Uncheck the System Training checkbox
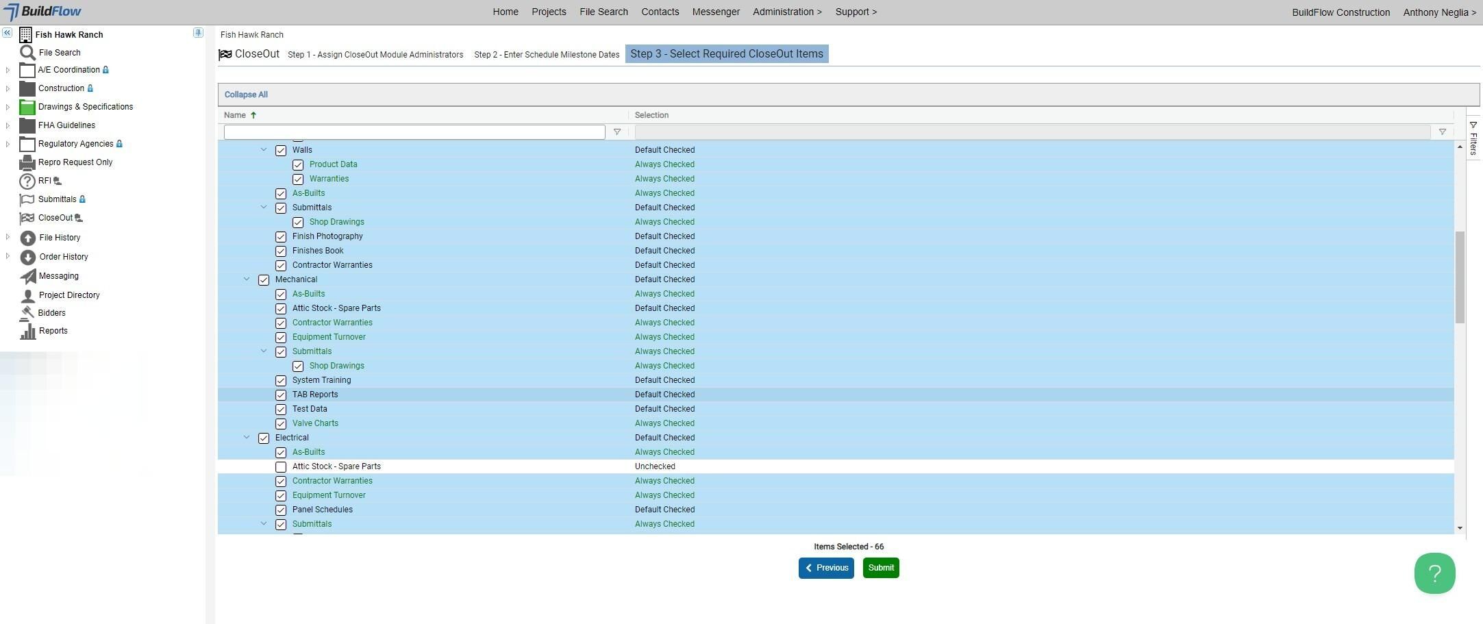Image resolution: width=1483 pixels, height=624 pixels. tap(281, 381)
